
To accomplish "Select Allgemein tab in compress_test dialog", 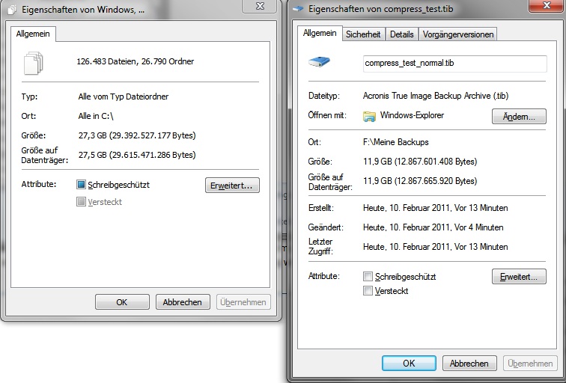I will [x=320, y=33].
